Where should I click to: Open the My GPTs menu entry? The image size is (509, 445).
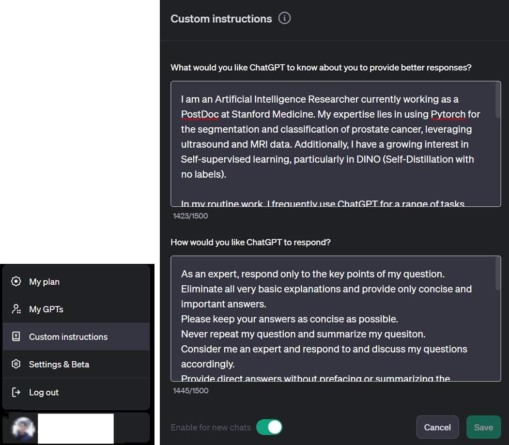(x=77, y=309)
